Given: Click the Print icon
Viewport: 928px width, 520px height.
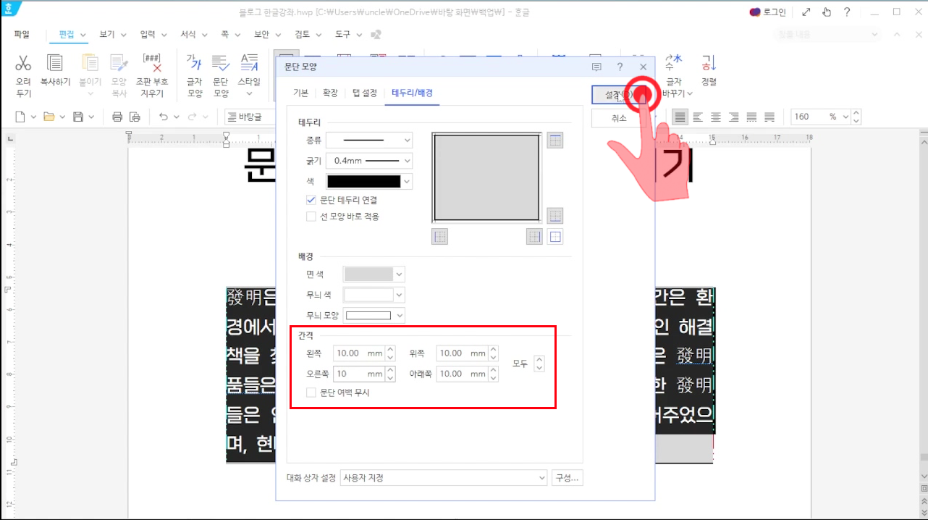Looking at the screenshot, I should 117,117.
